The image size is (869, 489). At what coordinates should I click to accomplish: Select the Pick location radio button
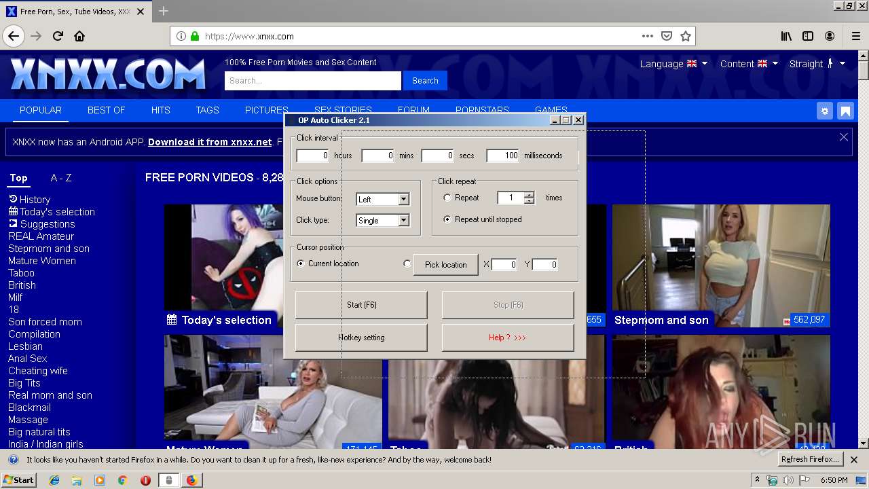(x=407, y=264)
